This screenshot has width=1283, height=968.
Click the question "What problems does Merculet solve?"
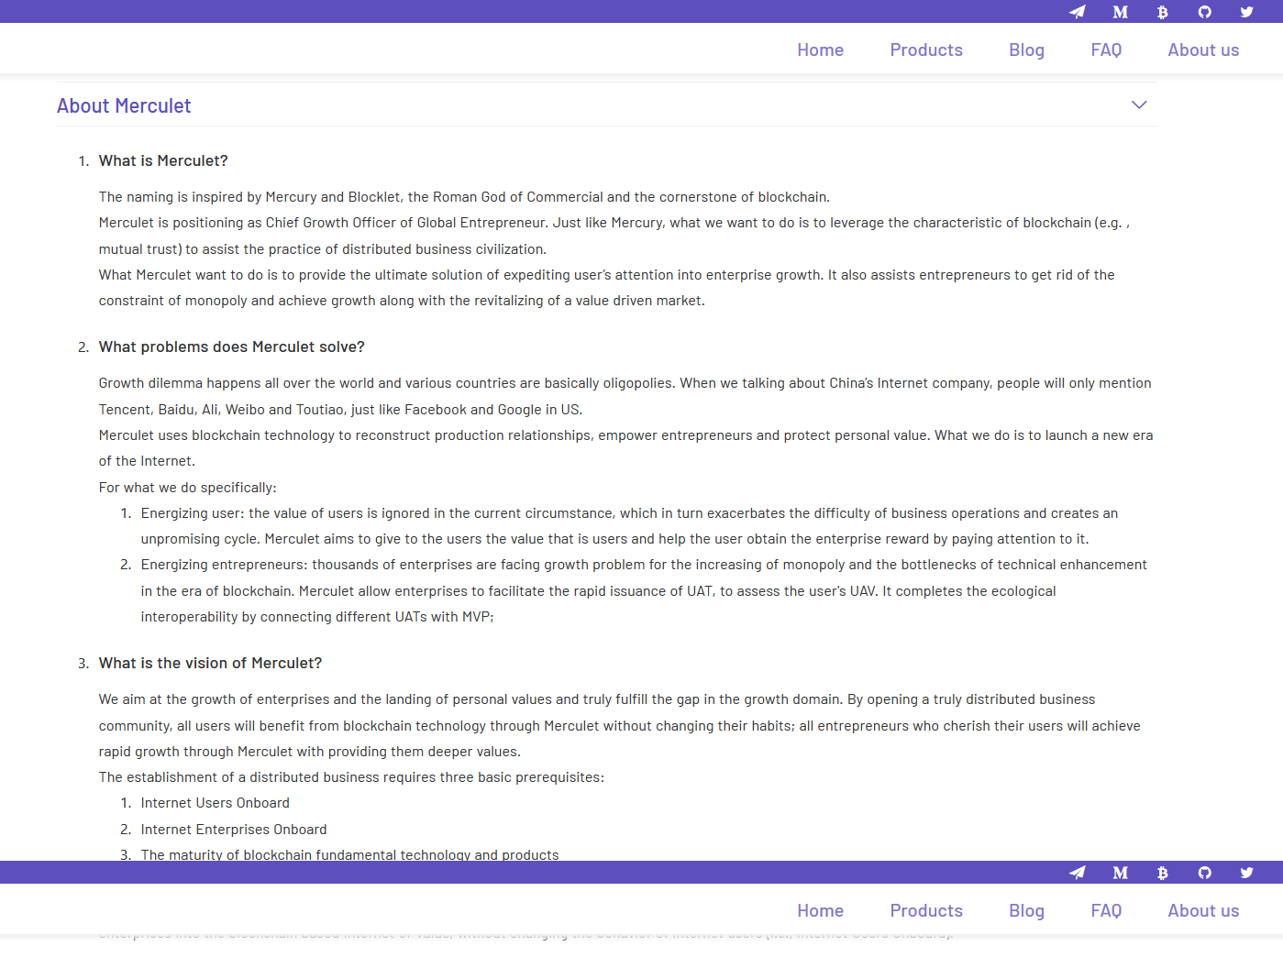click(232, 347)
